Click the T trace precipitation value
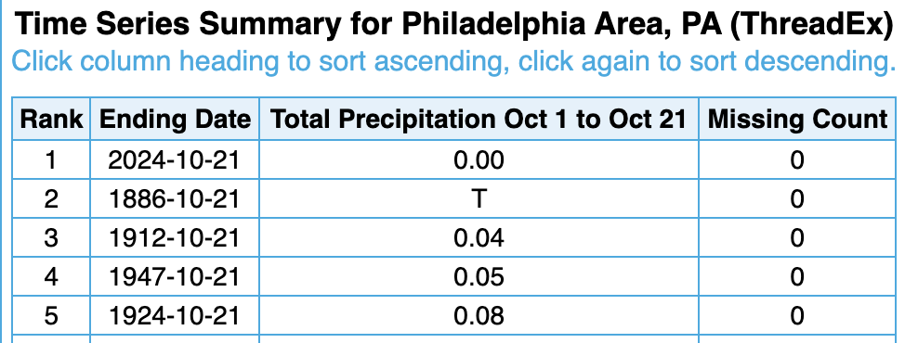Screen dimensions: 905x343 point(479,199)
